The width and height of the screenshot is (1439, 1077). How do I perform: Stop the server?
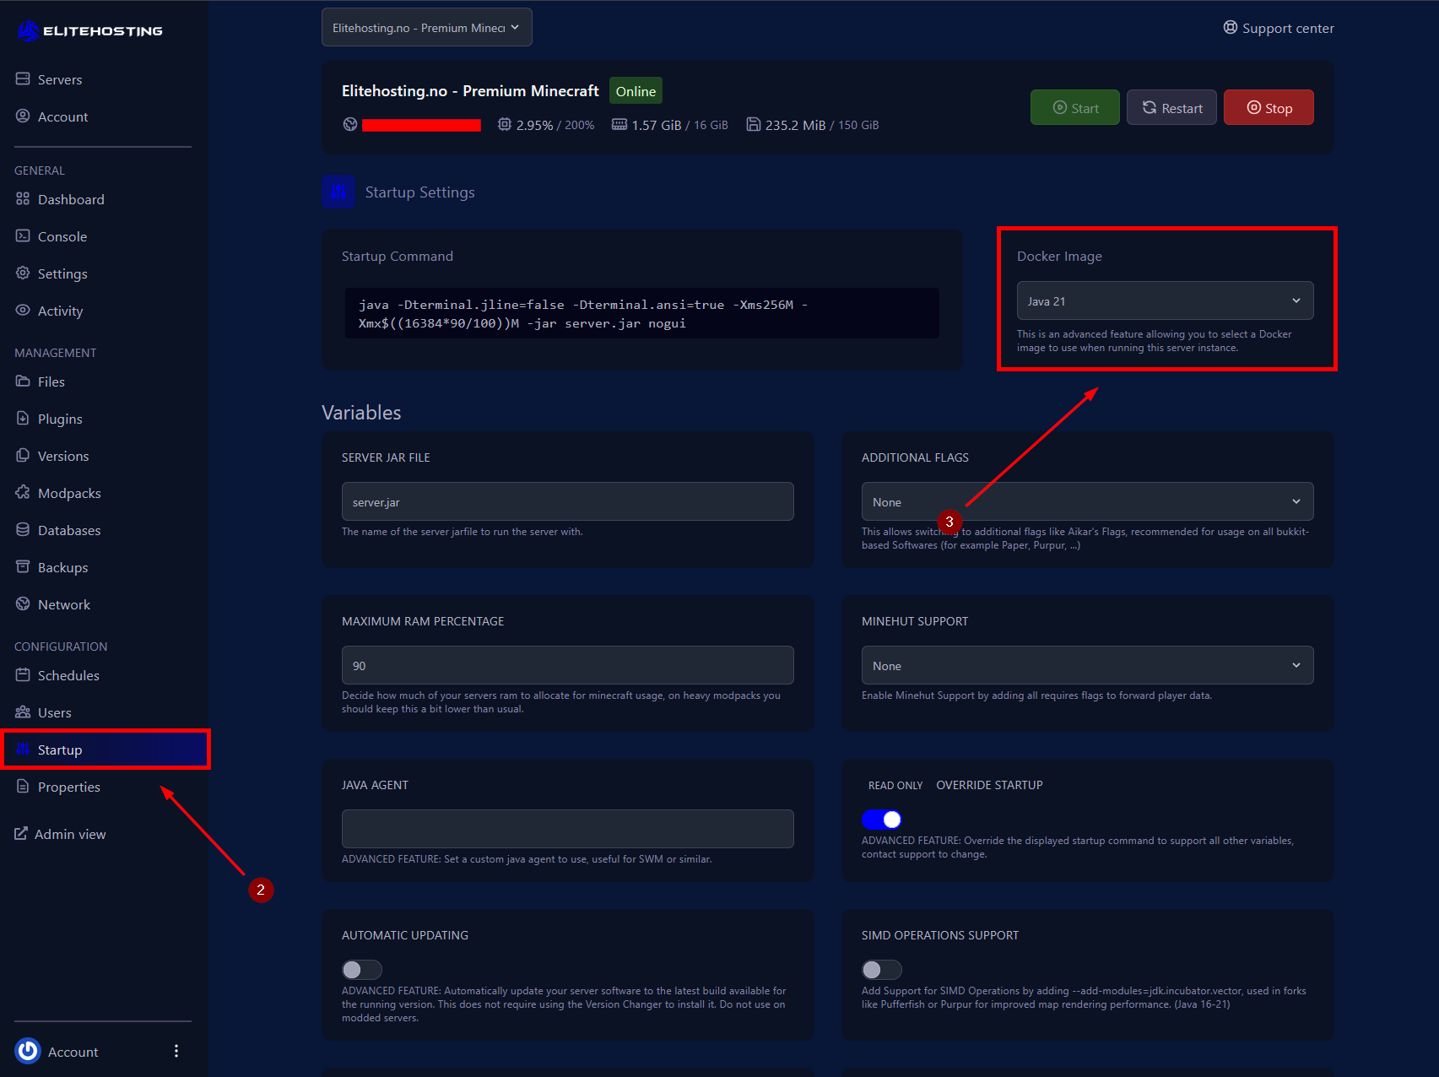[1269, 107]
